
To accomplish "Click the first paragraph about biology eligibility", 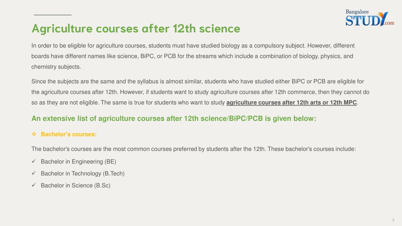I will pos(193,56).
